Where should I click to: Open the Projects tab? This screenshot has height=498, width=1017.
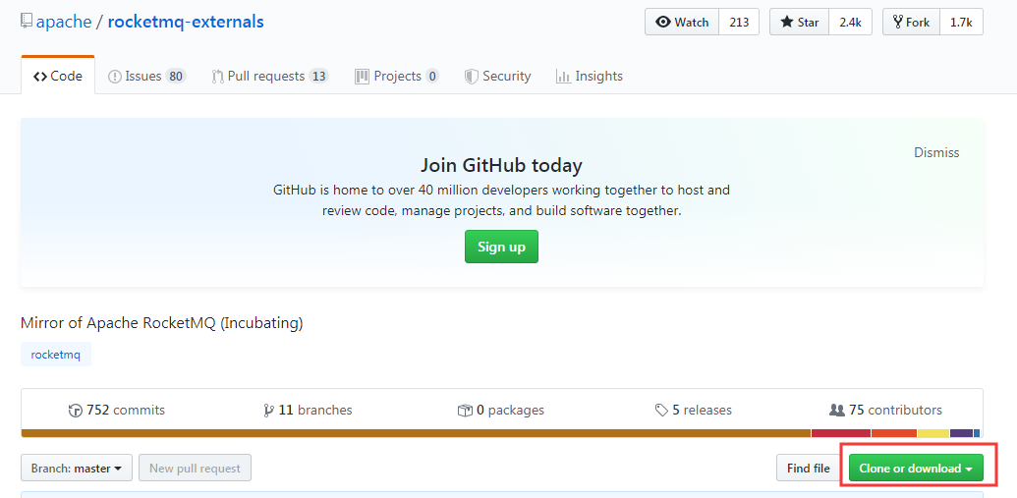tap(397, 77)
